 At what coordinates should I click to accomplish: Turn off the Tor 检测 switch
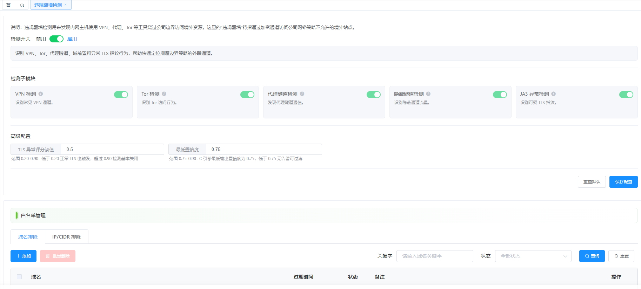(x=247, y=95)
